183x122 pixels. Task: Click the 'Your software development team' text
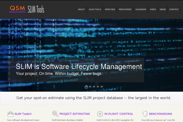click(23, 120)
